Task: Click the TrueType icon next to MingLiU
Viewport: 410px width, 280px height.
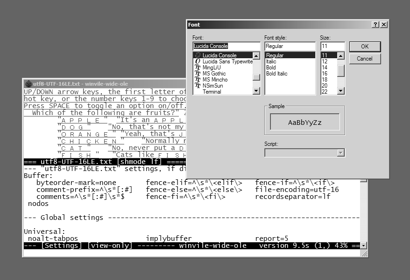Action: tap(198, 68)
